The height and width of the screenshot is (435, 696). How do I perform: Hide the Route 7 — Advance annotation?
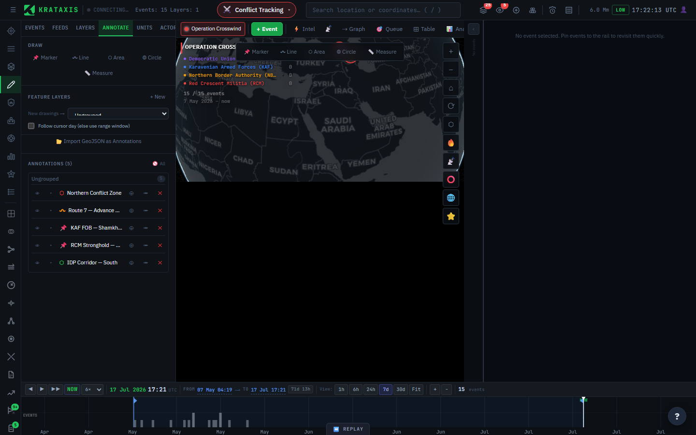(x=37, y=211)
